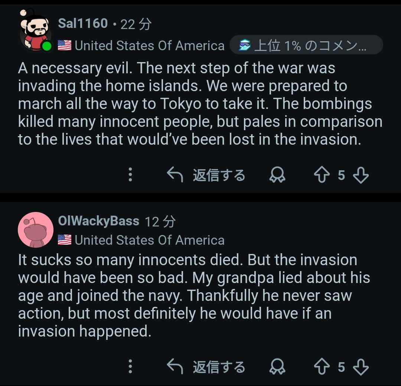Downvote Sal1160's comment
The height and width of the screenshot is (386, 401).
coord(361,175)
